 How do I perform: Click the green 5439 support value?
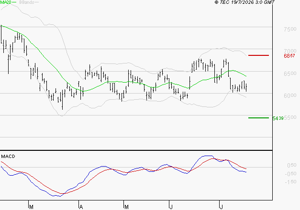click(278, 118)
